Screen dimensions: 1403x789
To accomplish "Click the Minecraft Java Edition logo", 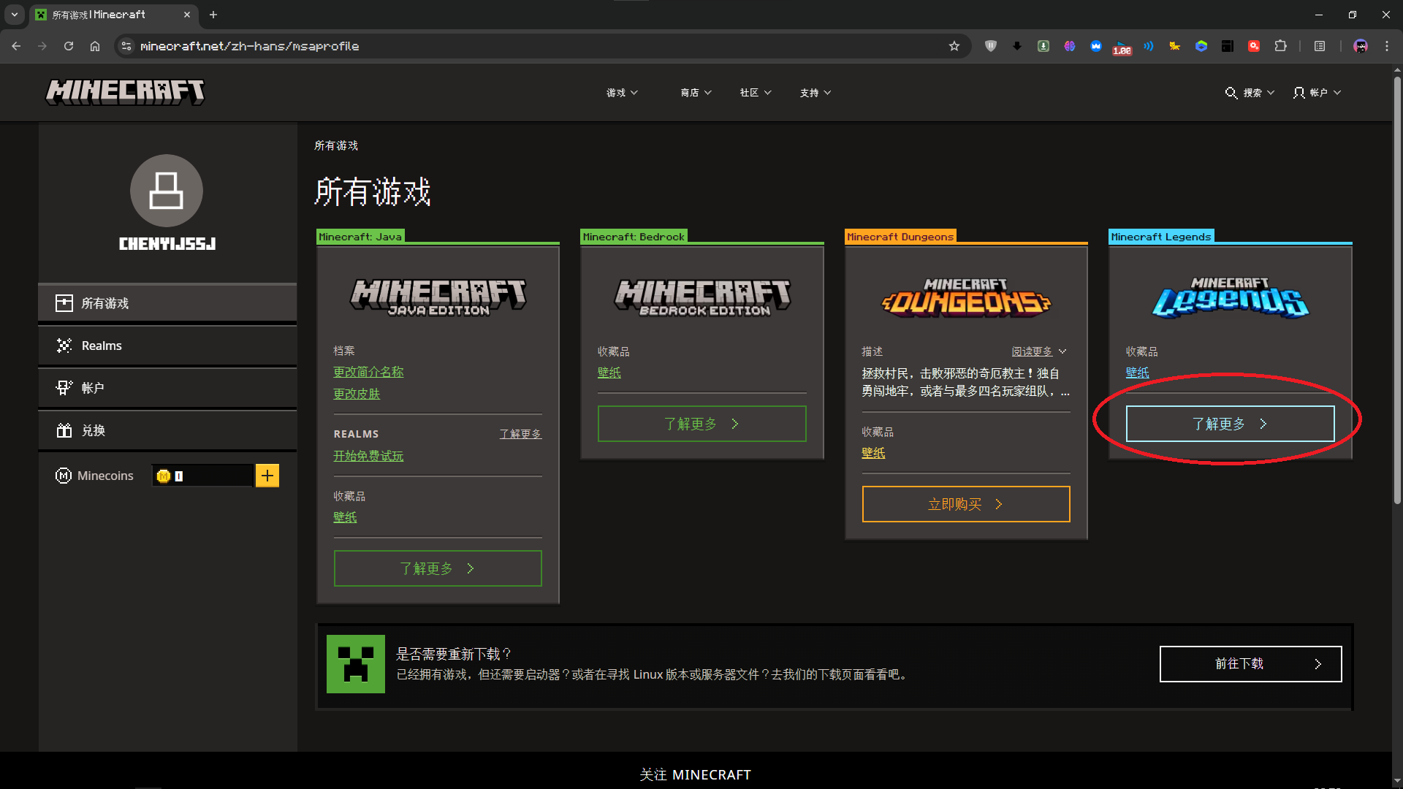I will click(x=438, y=297).
